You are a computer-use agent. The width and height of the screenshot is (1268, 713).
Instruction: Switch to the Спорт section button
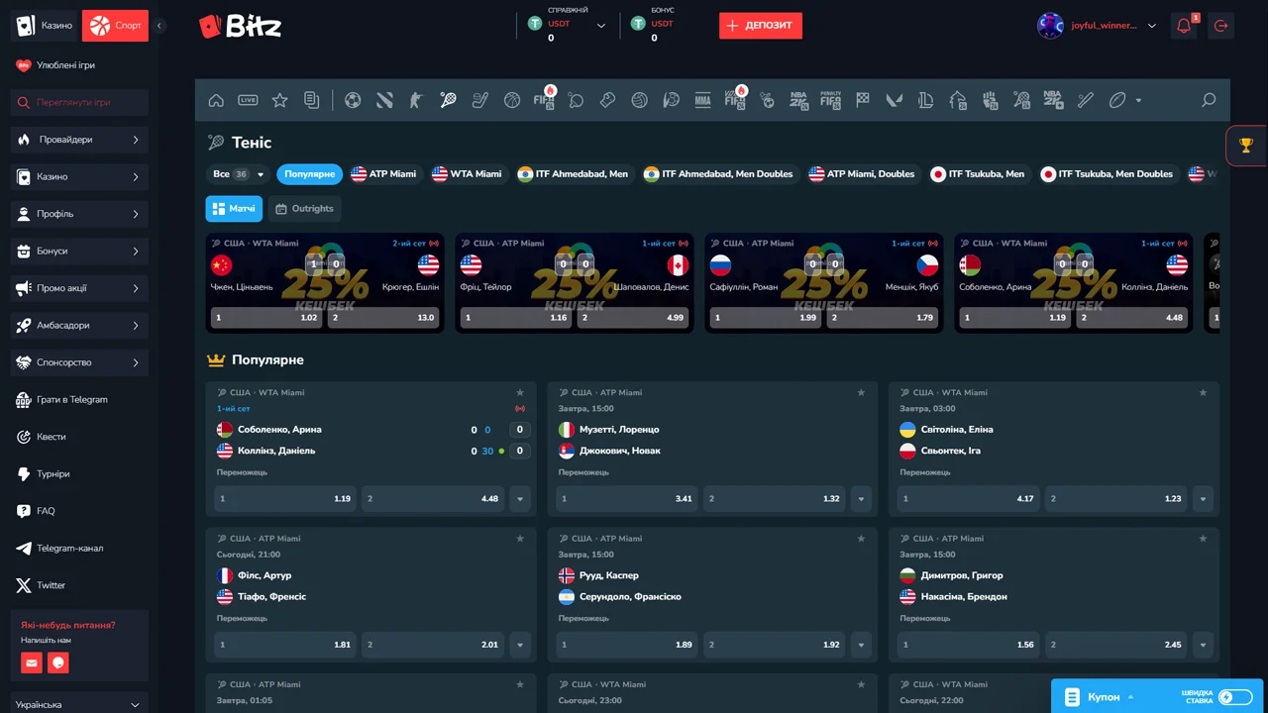click(115, 26)
